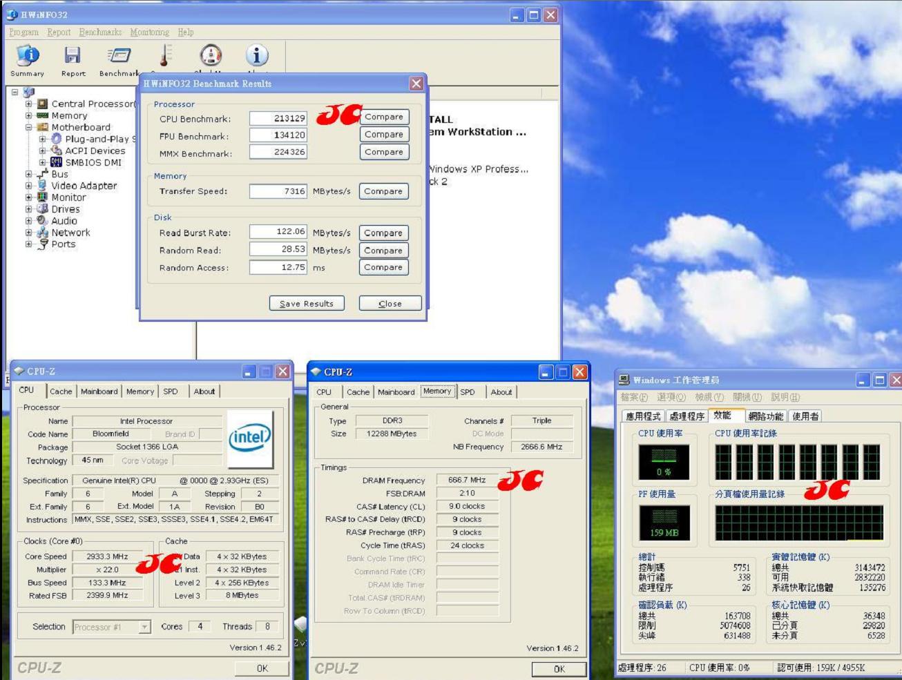Launch the Benchmark toolbar icon
The height and width of the screenshot is (680, 902).
point(119,55)
